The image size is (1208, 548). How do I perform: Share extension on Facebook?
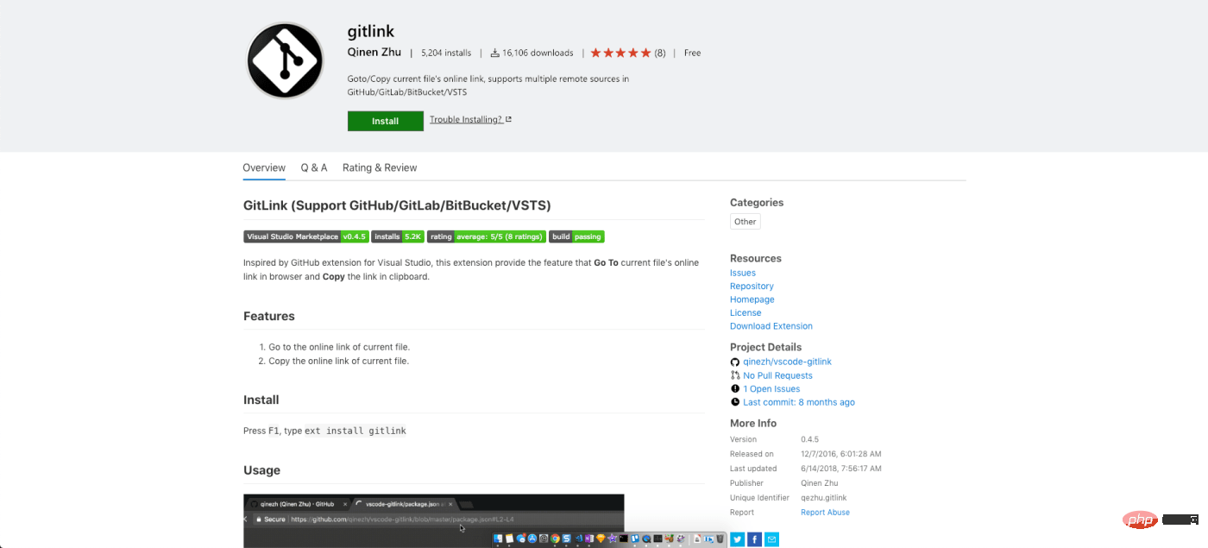(755, 539)
